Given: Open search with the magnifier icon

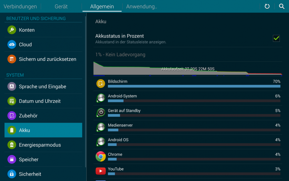Looking at the screenshot, I should click(282, 6).
